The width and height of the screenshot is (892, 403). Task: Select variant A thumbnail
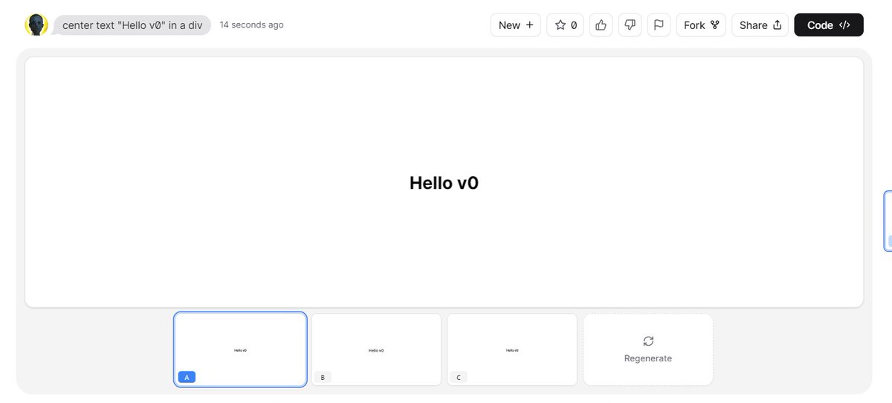click(240, 349)
